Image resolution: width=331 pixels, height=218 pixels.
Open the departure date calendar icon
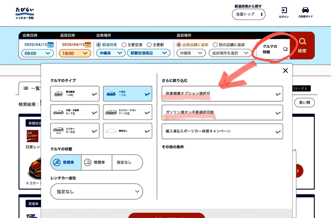click(x=50, y=45)
